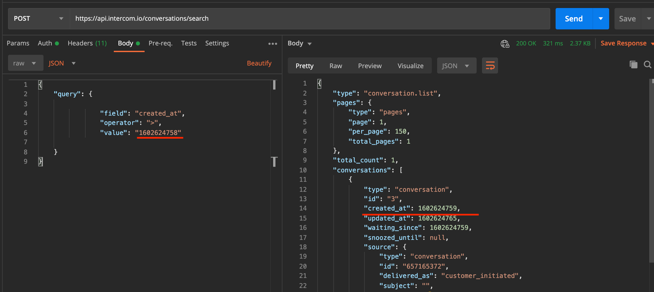
Task: Select the Visualize view tab
Action: [x=410, y=66]
